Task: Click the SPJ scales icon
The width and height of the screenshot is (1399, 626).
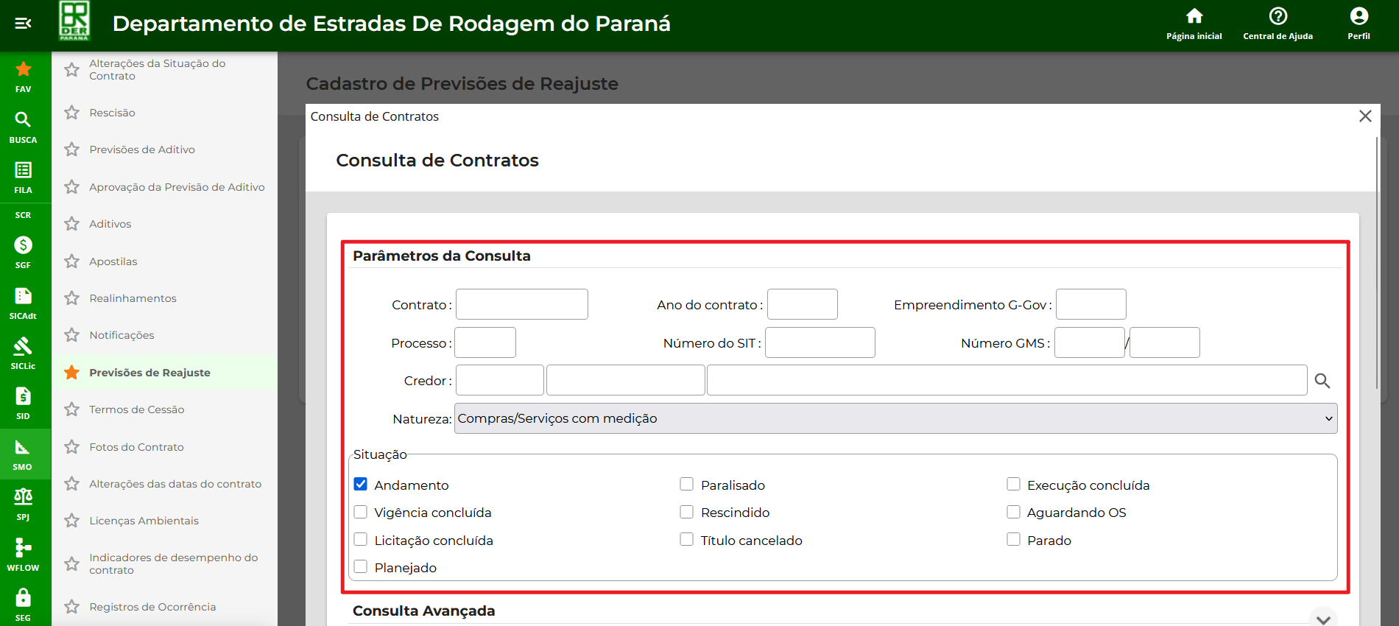Action: 24,497
